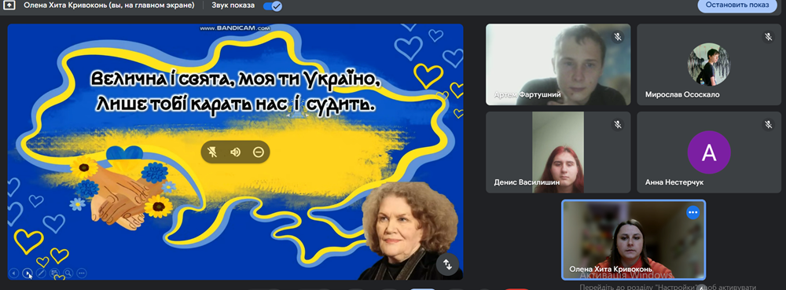Screen dimensions: 786x290
Task: Select Мирослав Ососкало's video tile
Action: pos(709,64)
